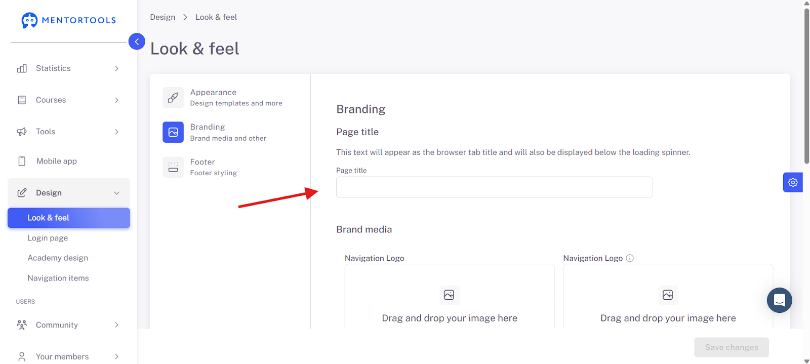Open the blue settings gear widget
Image resolution: width=810 pixels, height=364 pixels.
(x=793, y=182)
